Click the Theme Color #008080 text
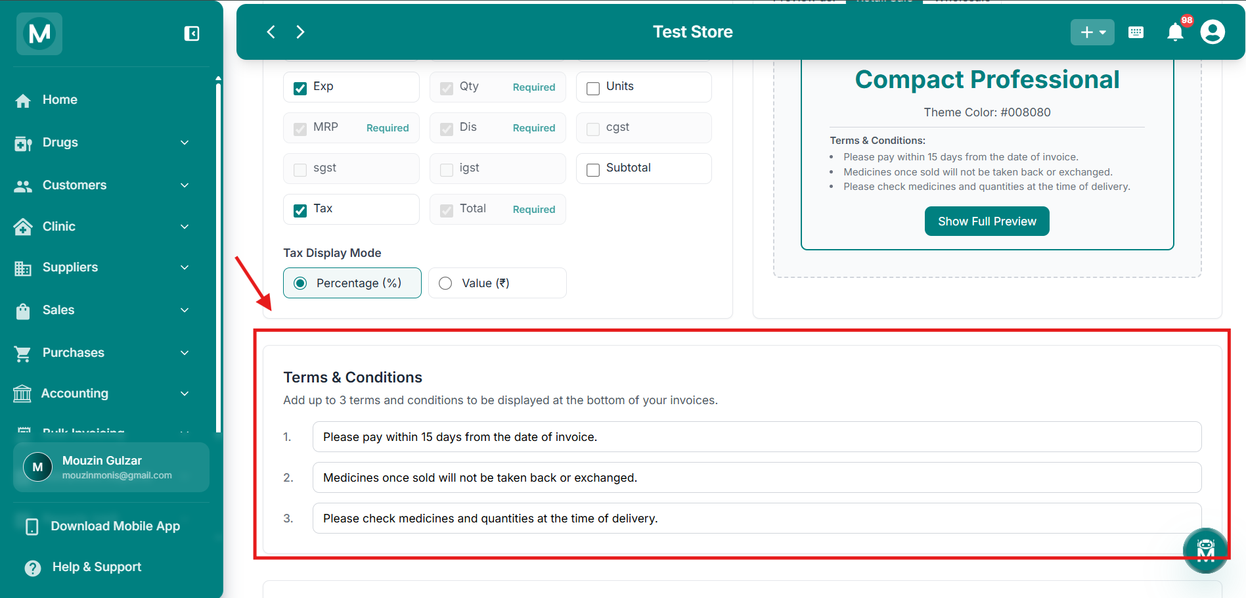Viewport: 1246px width, 598px height. tap(987, 112)
